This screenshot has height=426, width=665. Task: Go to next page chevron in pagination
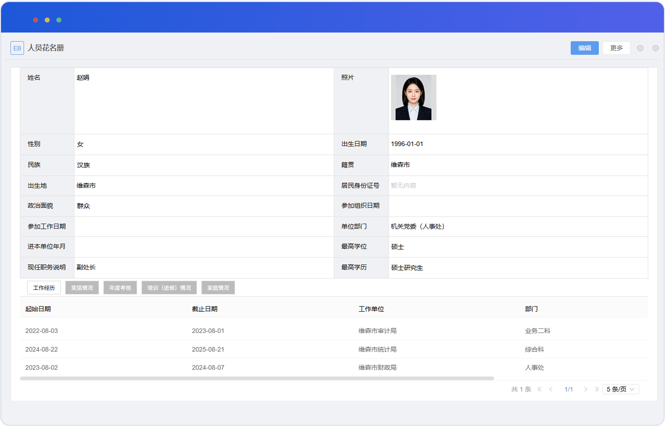point(586,389)
